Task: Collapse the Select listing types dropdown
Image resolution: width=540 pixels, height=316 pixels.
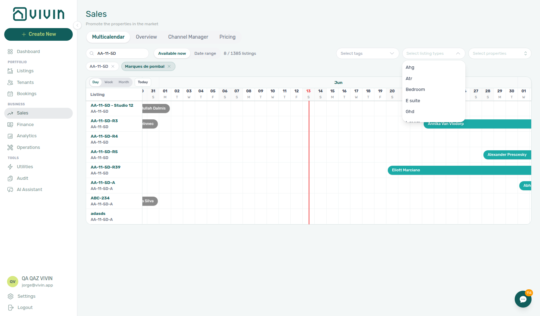Action: click(433, 53)
